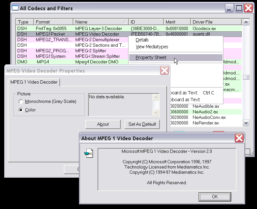Sort list by the Name column header
The image size is (257, 209).
pyautogui.click(x=101, y=22)
